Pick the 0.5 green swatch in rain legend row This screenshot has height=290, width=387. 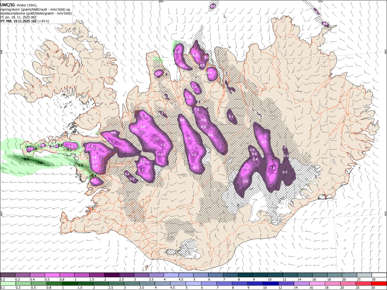[x=39, y=283]
